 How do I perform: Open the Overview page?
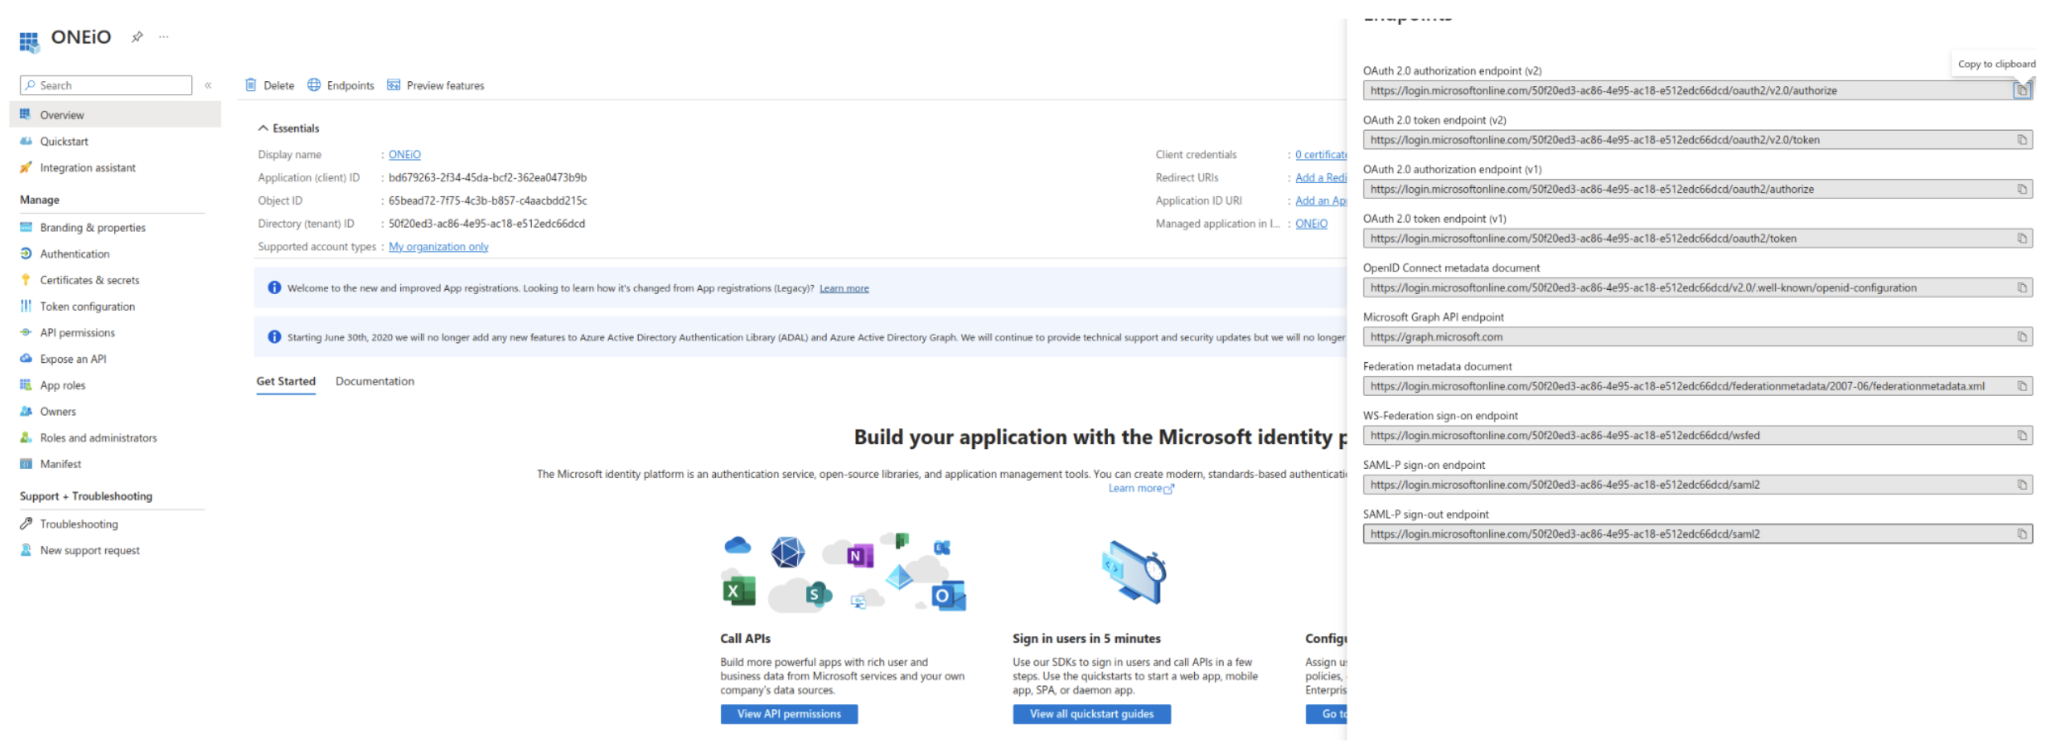(x=115, y=115)
